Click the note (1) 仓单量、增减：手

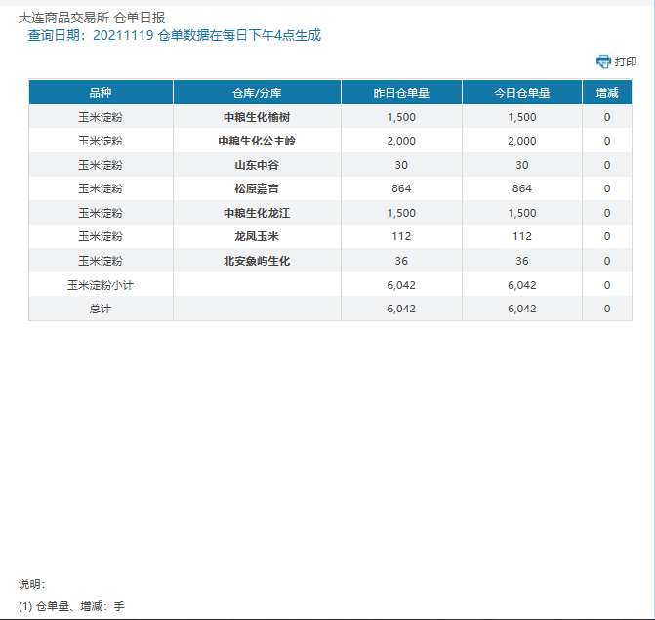coord(71,606)
